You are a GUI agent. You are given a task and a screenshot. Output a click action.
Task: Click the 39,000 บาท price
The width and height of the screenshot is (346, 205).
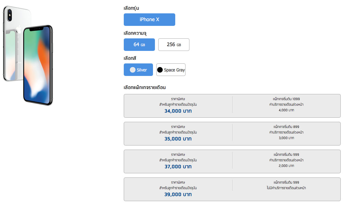coord(178,194)
